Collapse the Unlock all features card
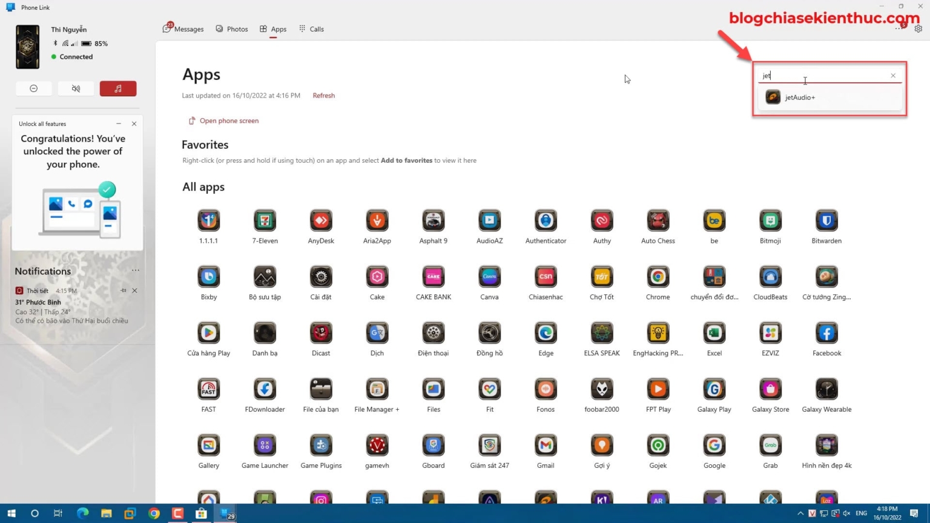The image size is (930, 523). click(119, 123)
